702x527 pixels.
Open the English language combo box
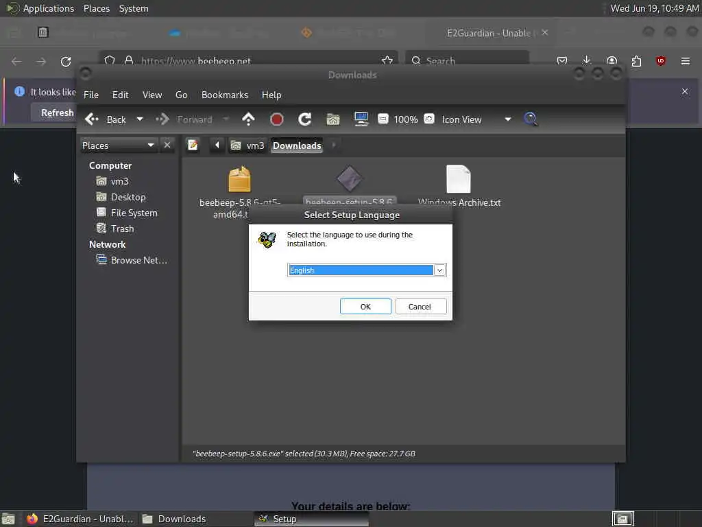366,270
